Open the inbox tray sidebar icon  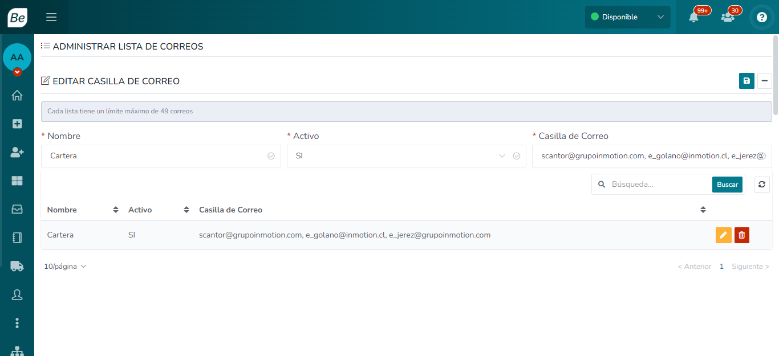coord(17,209)
